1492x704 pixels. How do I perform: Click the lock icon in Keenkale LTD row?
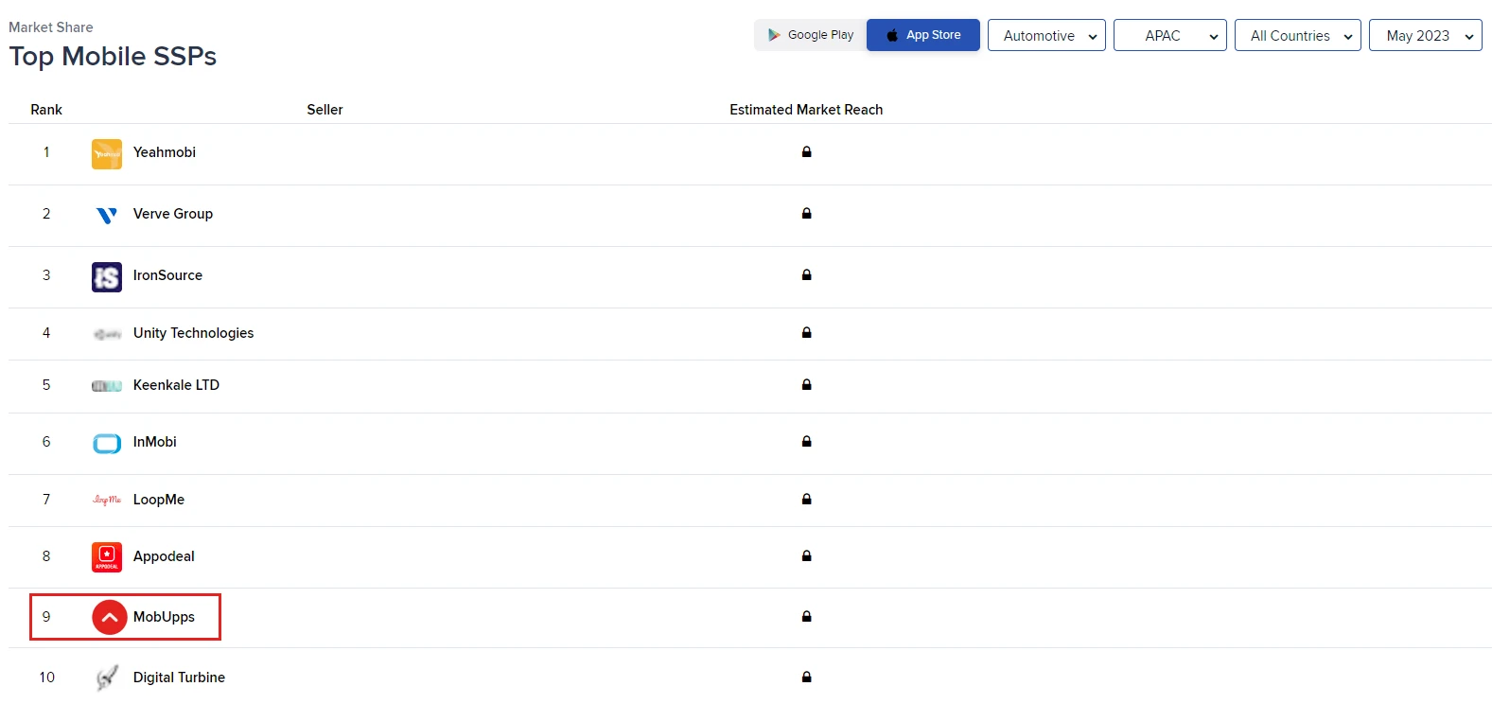tap(807, 384)
